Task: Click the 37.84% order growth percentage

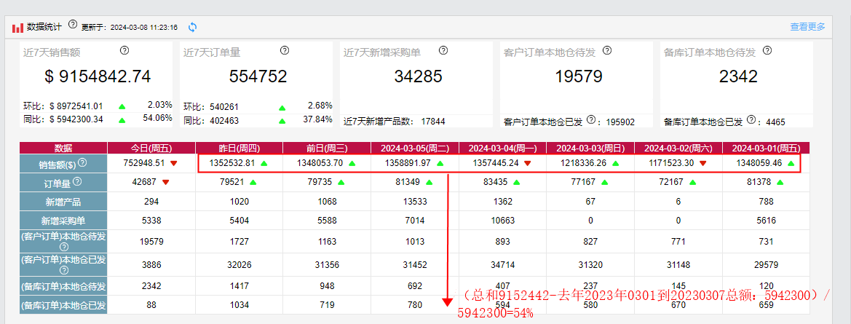Action: coord(318,119)
